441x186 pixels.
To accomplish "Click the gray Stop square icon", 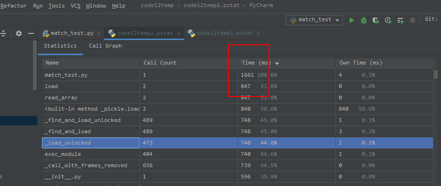I will tap(413, 20).
